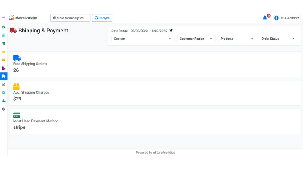
Task: Click the Powered by eStoreAnalytics footer text
Action: [155, 153]
